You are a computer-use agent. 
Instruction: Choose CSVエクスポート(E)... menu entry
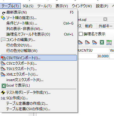pos(39,63)
